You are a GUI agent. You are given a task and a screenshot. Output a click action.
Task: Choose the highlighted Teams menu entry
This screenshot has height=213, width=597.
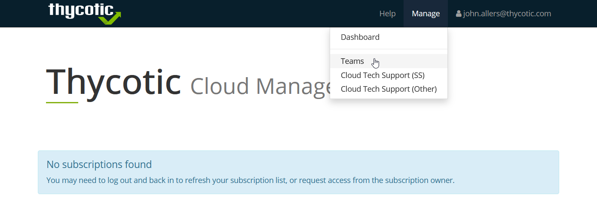(x=389, y=61)
